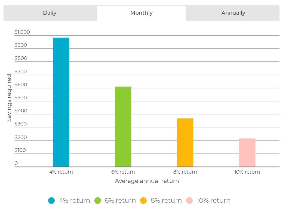Select the Monthly tab
Image resolution: width=283 pixels, height=212 pixels.
(x=141, y=13)
